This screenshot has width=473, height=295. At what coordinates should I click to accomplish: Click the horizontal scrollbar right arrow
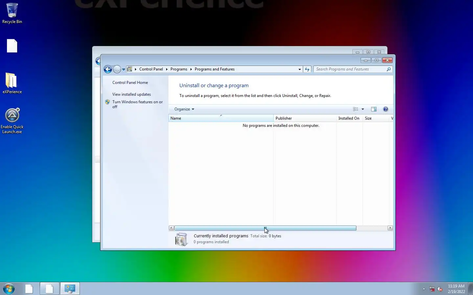tap(390, 228)
